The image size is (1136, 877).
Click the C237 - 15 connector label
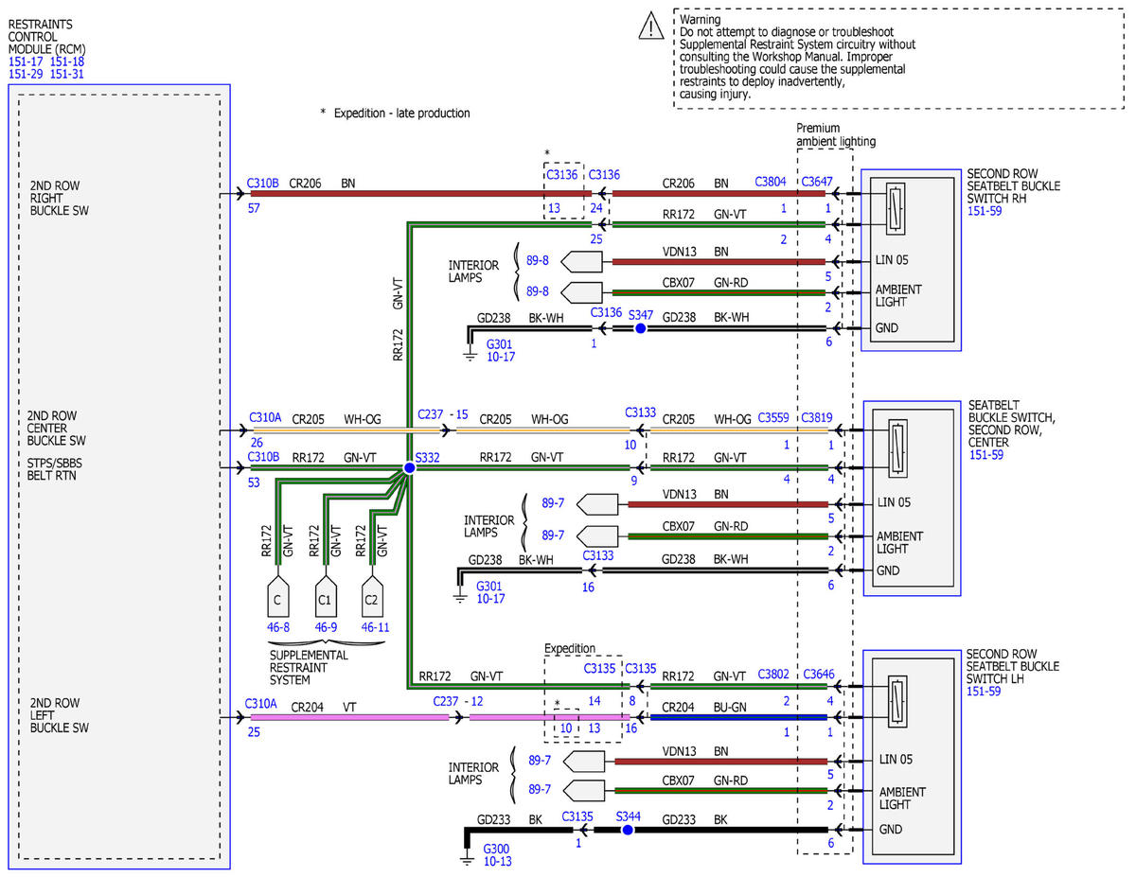coord(442,414)
